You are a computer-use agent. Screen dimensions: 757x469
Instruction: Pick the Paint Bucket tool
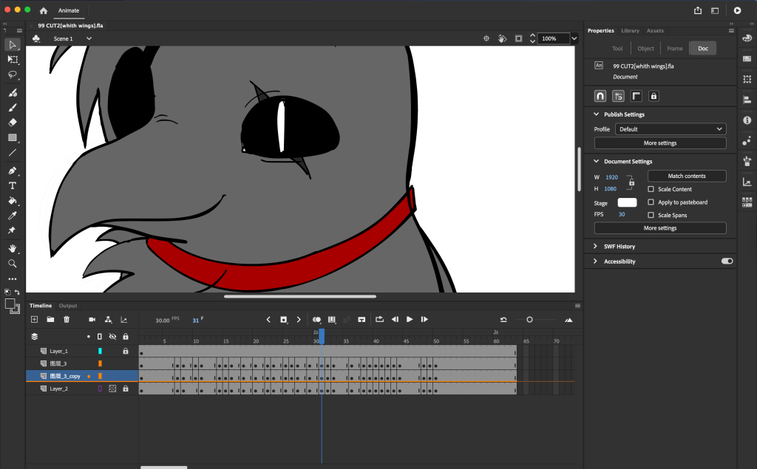pyautogui.click(x=13, y=200)
